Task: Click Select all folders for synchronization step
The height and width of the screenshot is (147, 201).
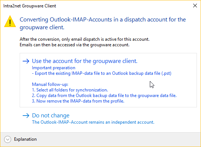Action: (70, 90)
